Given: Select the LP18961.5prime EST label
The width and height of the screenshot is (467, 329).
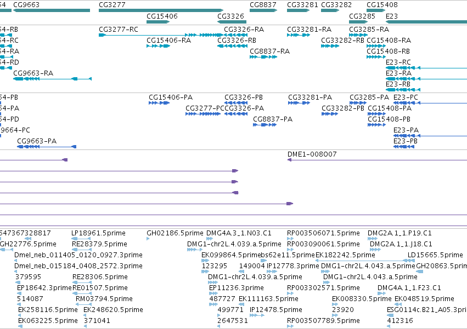Looking at the screenshot, I should pyautogui.click(x=99, y=233).
